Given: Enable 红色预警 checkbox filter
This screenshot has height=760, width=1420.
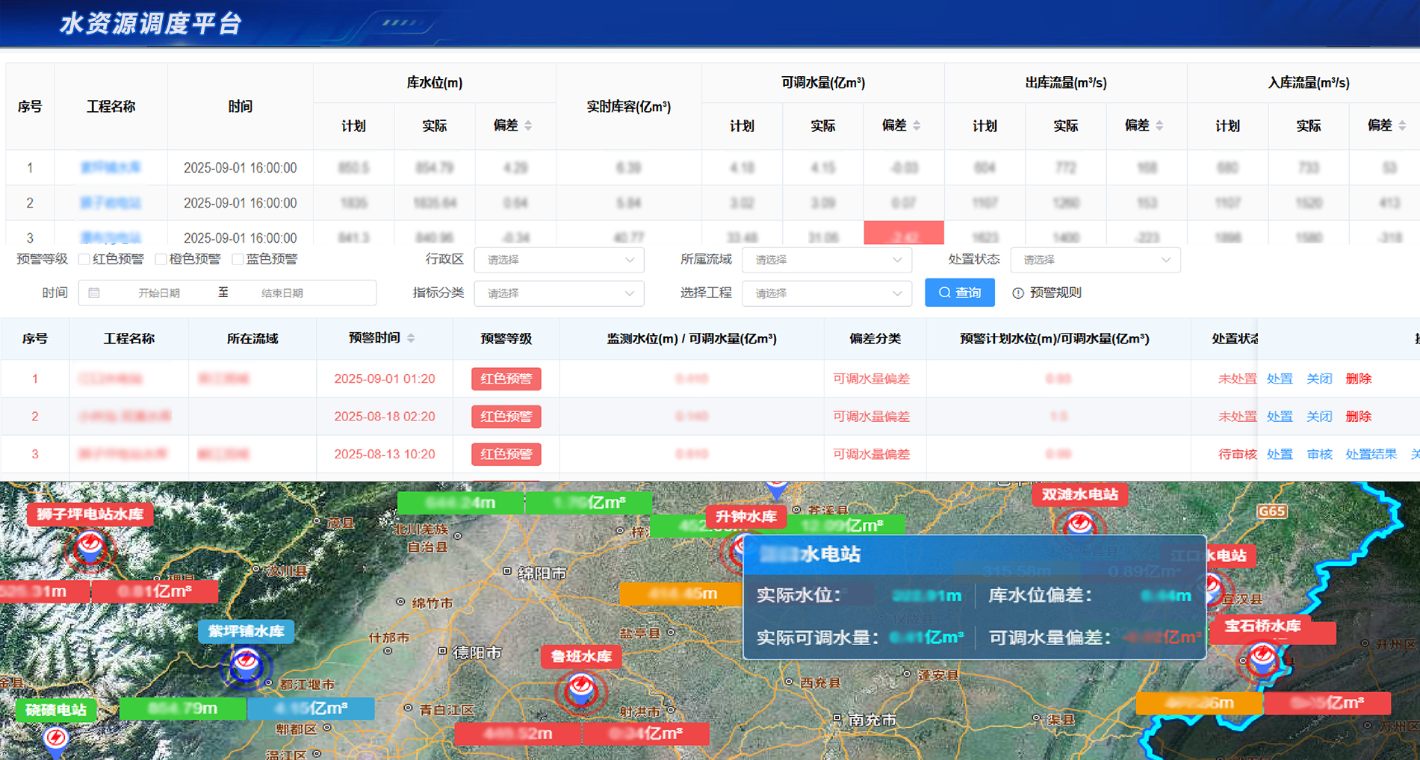Looking at the screenshot, I should coord(84,259).
